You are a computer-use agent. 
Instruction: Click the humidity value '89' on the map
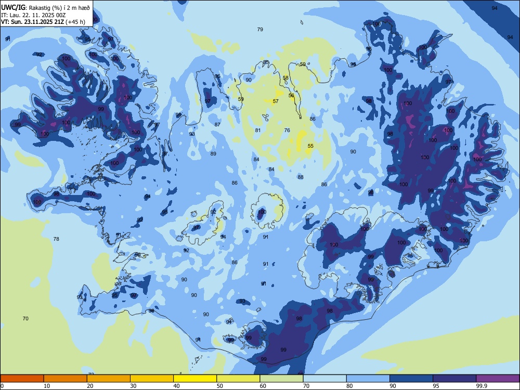click(x=213, y=153)
